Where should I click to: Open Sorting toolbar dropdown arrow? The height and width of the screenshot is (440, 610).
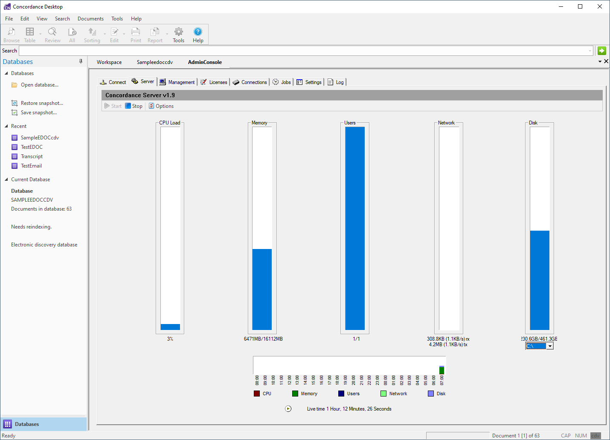coord(105,34)
